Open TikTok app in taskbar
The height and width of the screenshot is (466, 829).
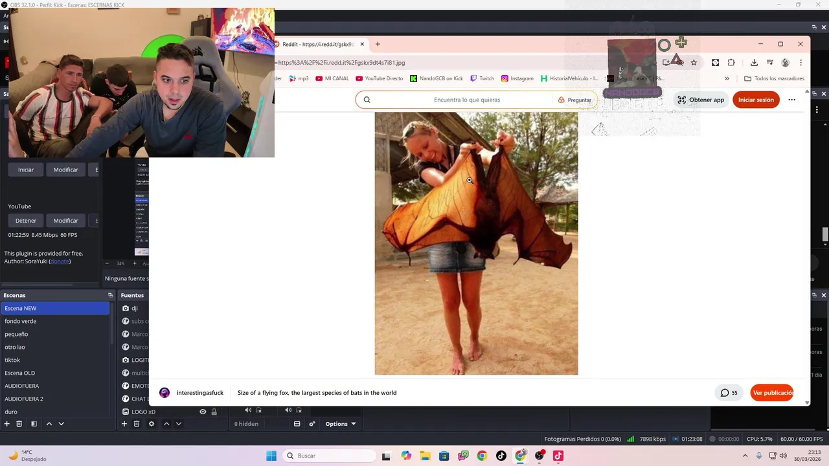point(501,456)
